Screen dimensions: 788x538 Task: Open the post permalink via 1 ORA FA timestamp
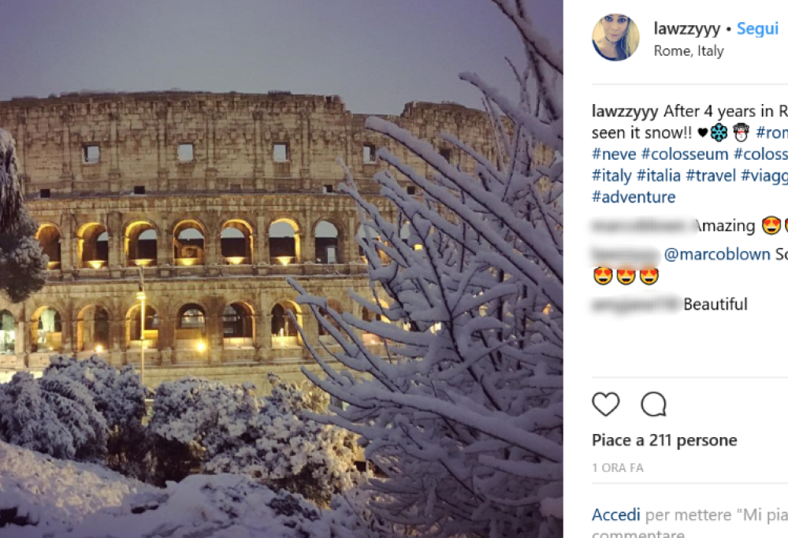point(617,467)
